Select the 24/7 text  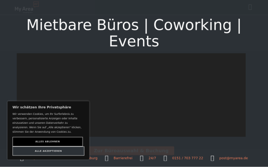152,158
